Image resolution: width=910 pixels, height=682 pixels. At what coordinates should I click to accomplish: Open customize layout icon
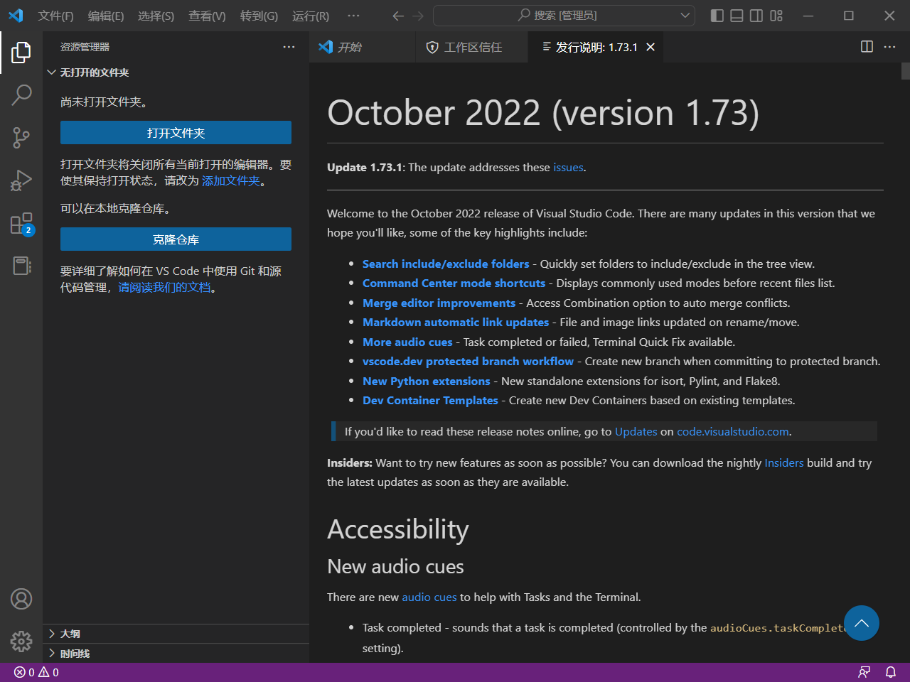click(x=776, y=16)
